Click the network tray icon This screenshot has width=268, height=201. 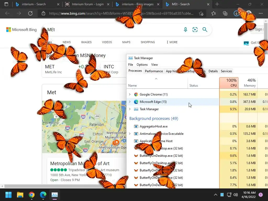[229, 195]
